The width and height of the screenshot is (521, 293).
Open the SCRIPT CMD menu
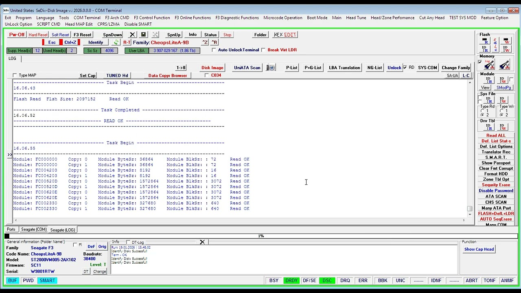click(x=48, y=24)
